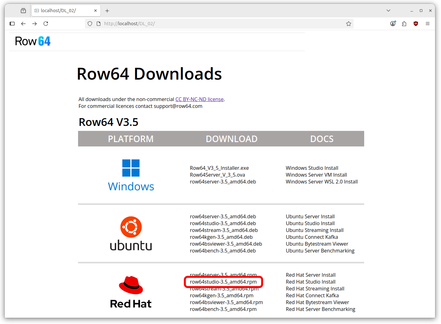Open Red Hat Server Install docs
The width and height of the screenshot is (441, 324).
pyautogui.click(x=311, y=275)
